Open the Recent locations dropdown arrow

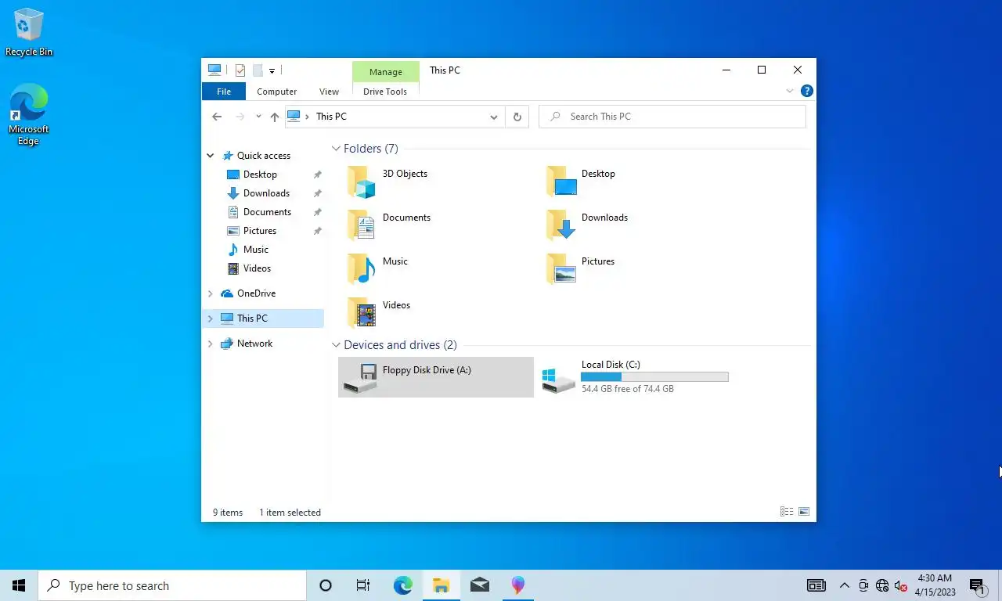[258, 117]
